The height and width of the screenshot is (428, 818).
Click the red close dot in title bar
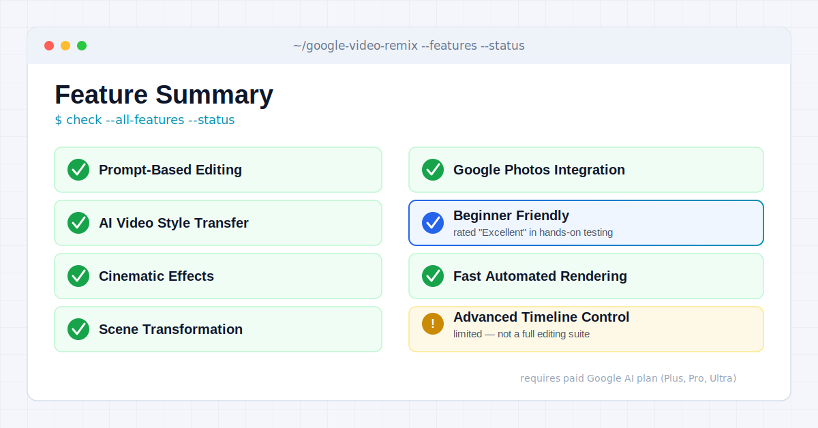coord(49,46)
